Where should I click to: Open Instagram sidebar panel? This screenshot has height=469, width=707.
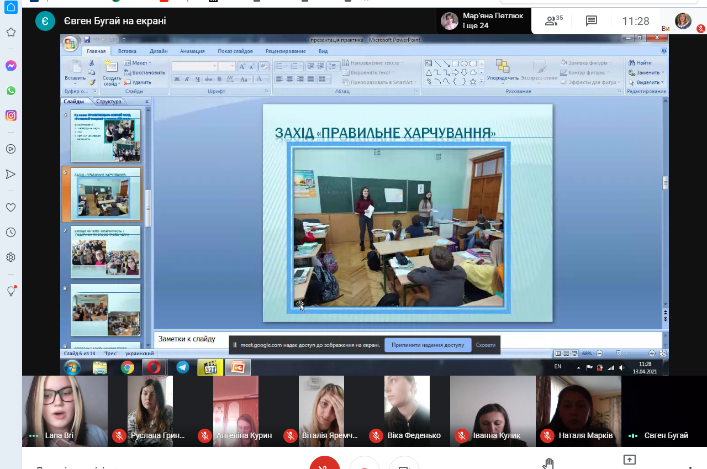[10, 115]
